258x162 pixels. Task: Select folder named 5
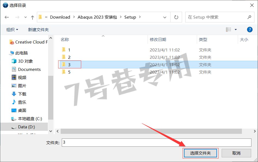click(69, 72)
